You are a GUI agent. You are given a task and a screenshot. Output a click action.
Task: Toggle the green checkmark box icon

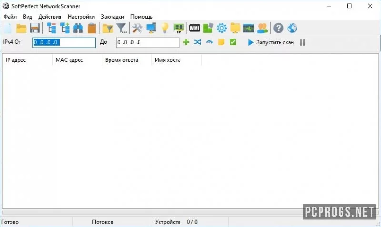point(233,42)
